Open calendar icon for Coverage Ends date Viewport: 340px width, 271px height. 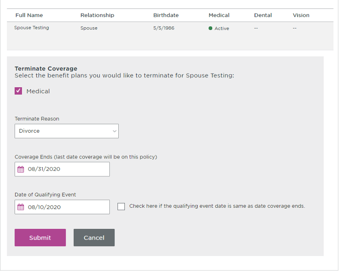click(21, 169)
